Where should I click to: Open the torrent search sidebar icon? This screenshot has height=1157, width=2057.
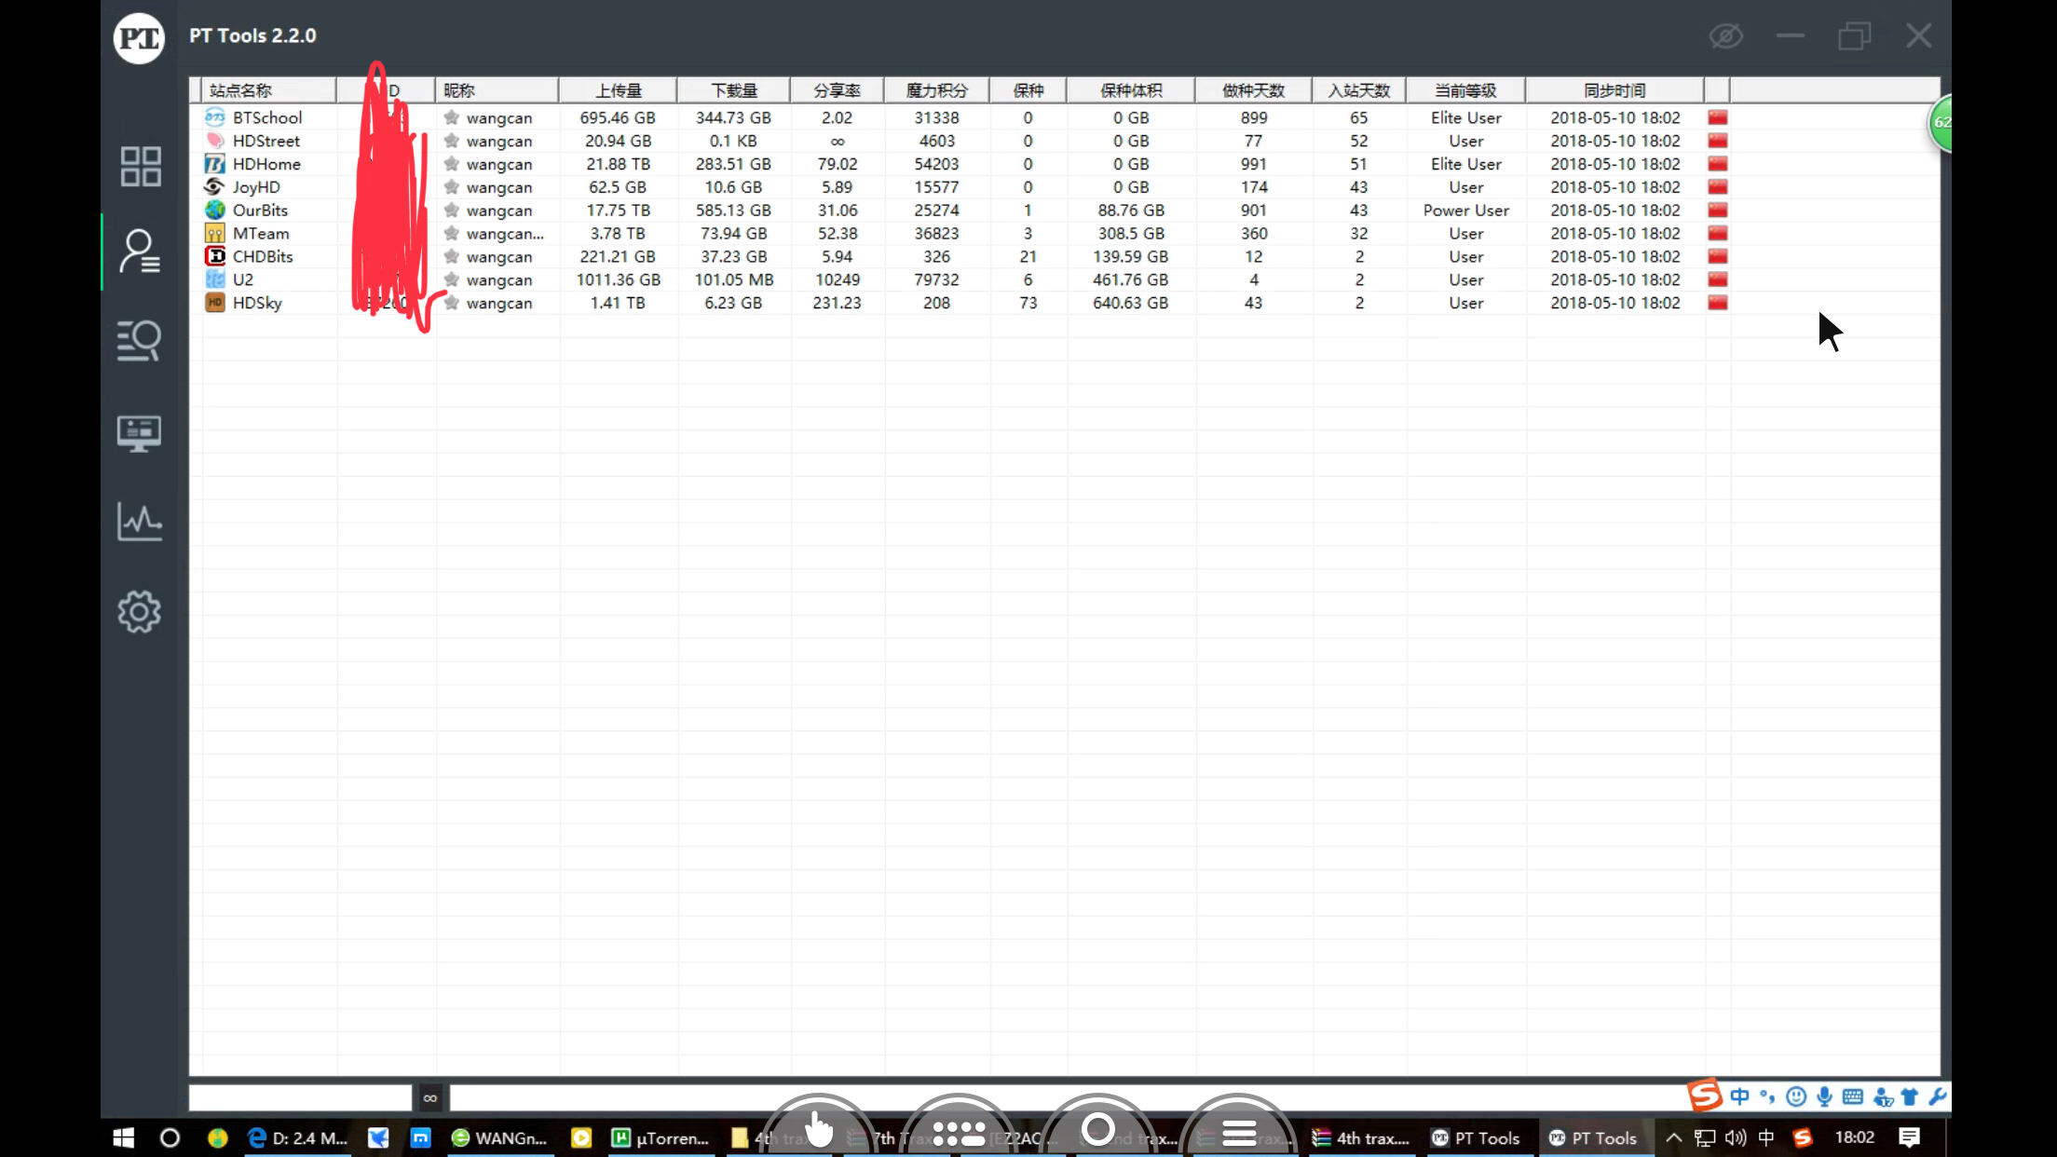(x=140, y=340)
